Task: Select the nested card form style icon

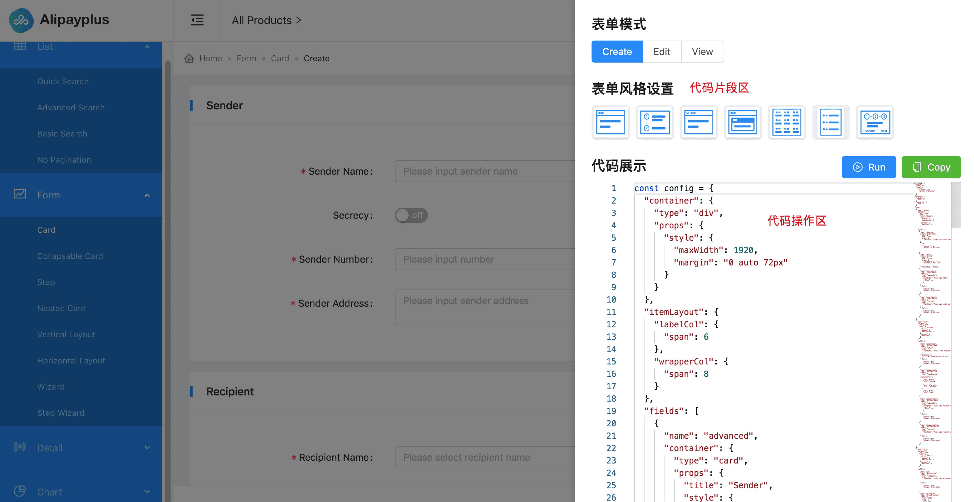Action: (x=743, y=122)
